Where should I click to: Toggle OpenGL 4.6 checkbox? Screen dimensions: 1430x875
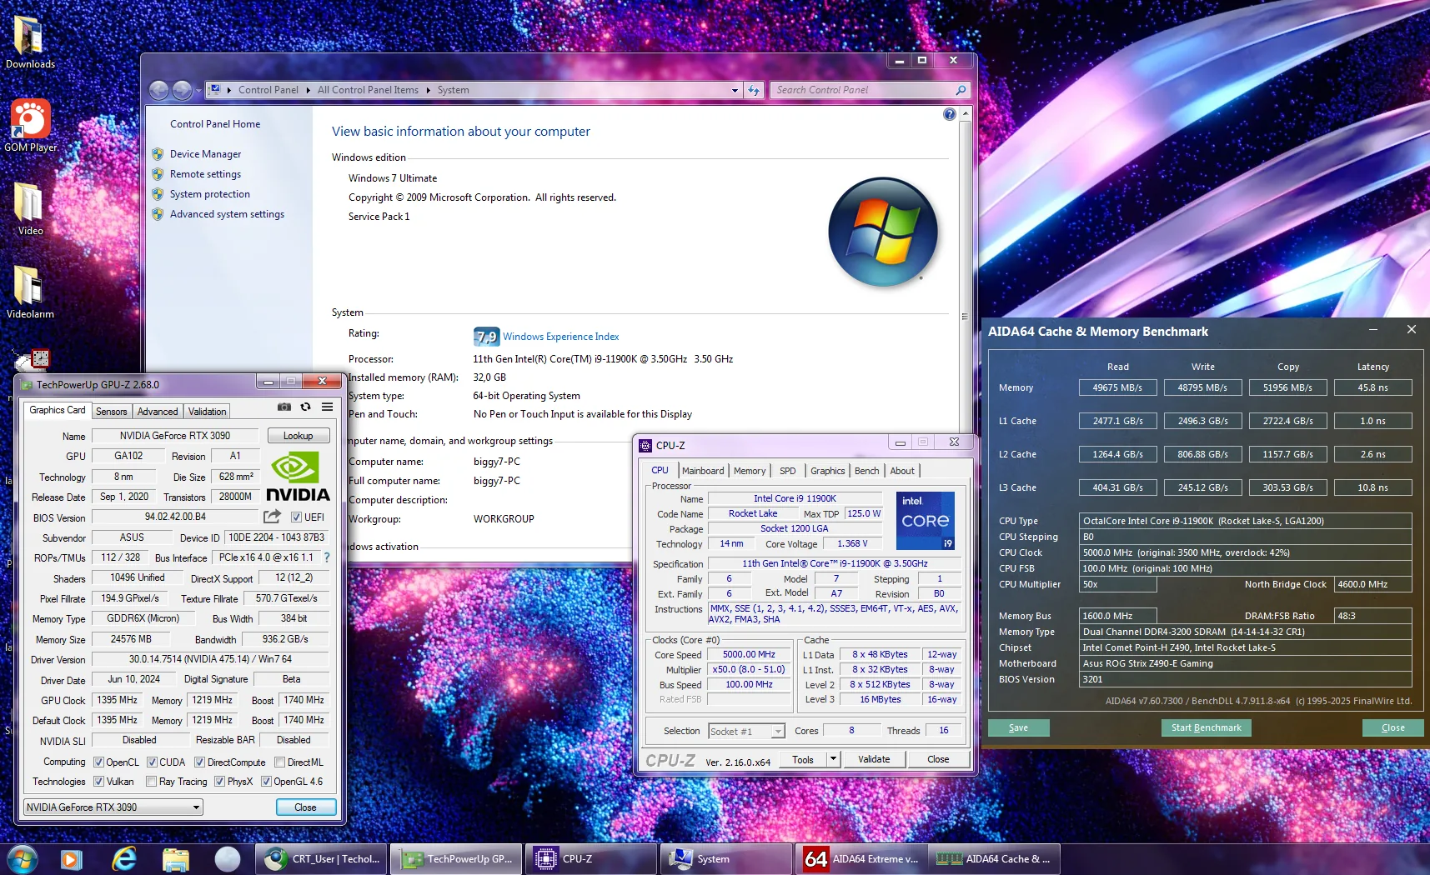pyautogui.click(x=266, y=782)
